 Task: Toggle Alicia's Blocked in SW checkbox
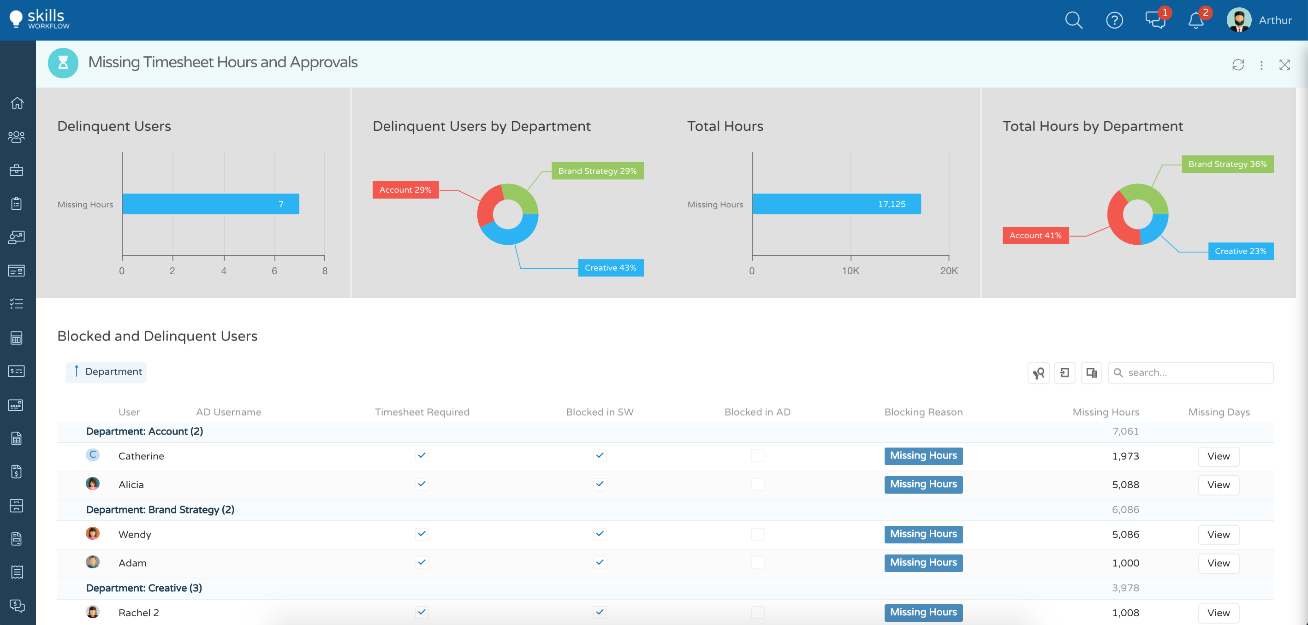point(600,484)
